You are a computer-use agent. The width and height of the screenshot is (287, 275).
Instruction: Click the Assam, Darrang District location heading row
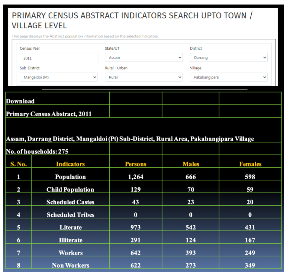[x=143, y=130]
